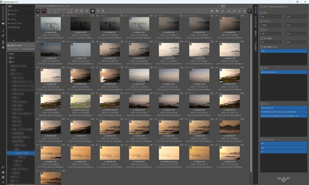This screenshot has width=309, height=185.
Task: Filter by unrated star icon
Action: click(49, 10)
